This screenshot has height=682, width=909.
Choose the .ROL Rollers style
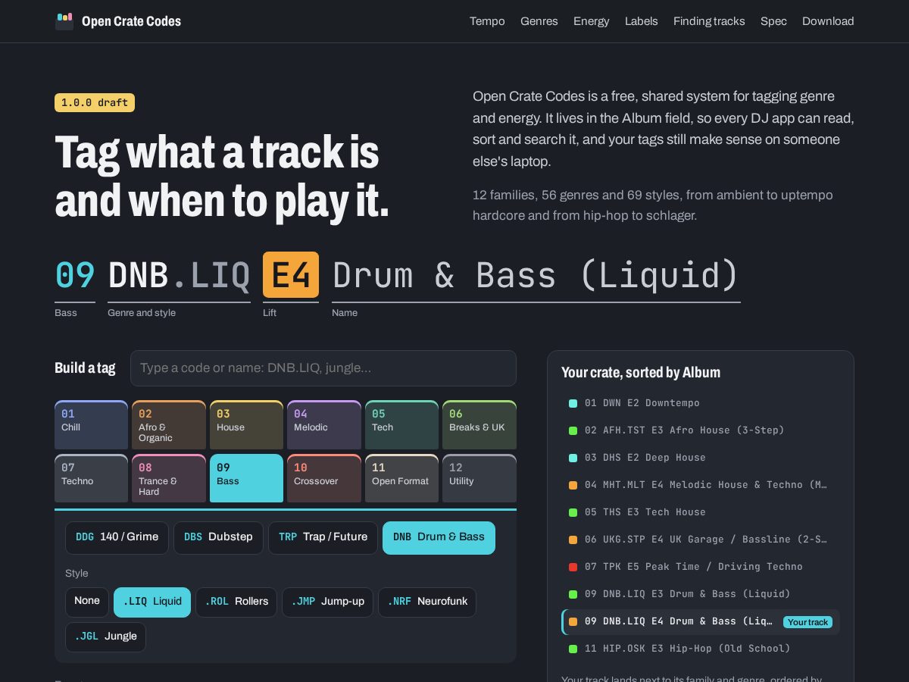click(x=236, y=602)
